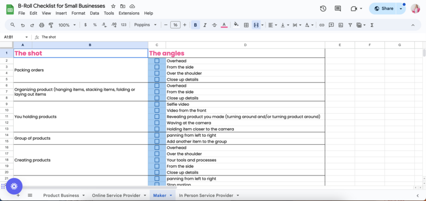The height and width of the screenshot is (201, 426).
Task: Insert a chart
Action: 341,25
